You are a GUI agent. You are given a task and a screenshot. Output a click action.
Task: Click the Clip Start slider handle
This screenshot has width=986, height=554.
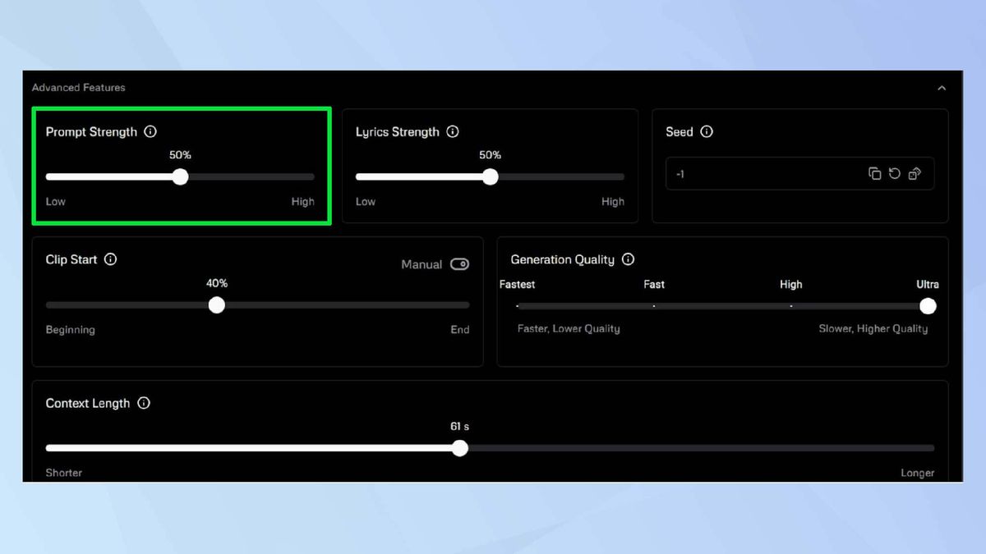click(216, 304)
